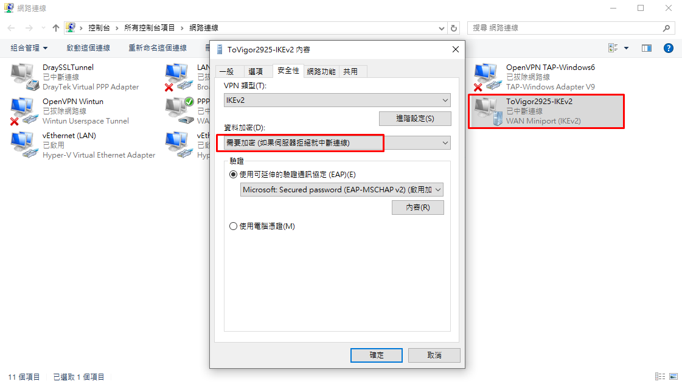The width and height of the screenshot is (682, 384).
Task: Select the OpenVPN TAP-Windows6 adapter icon
Action: [x=487, y=77]
